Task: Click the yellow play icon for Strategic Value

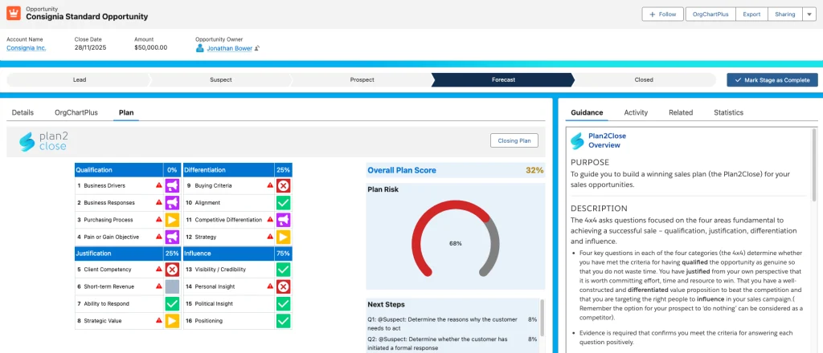Action: [x=172, y=321]
